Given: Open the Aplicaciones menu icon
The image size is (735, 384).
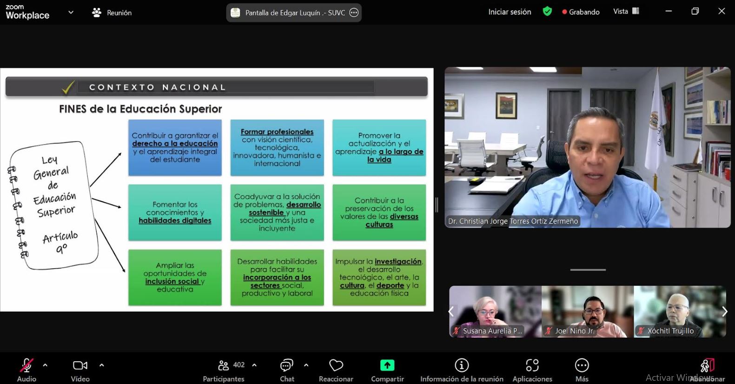Looking at the screenshot, I should [x=532, y=366].
